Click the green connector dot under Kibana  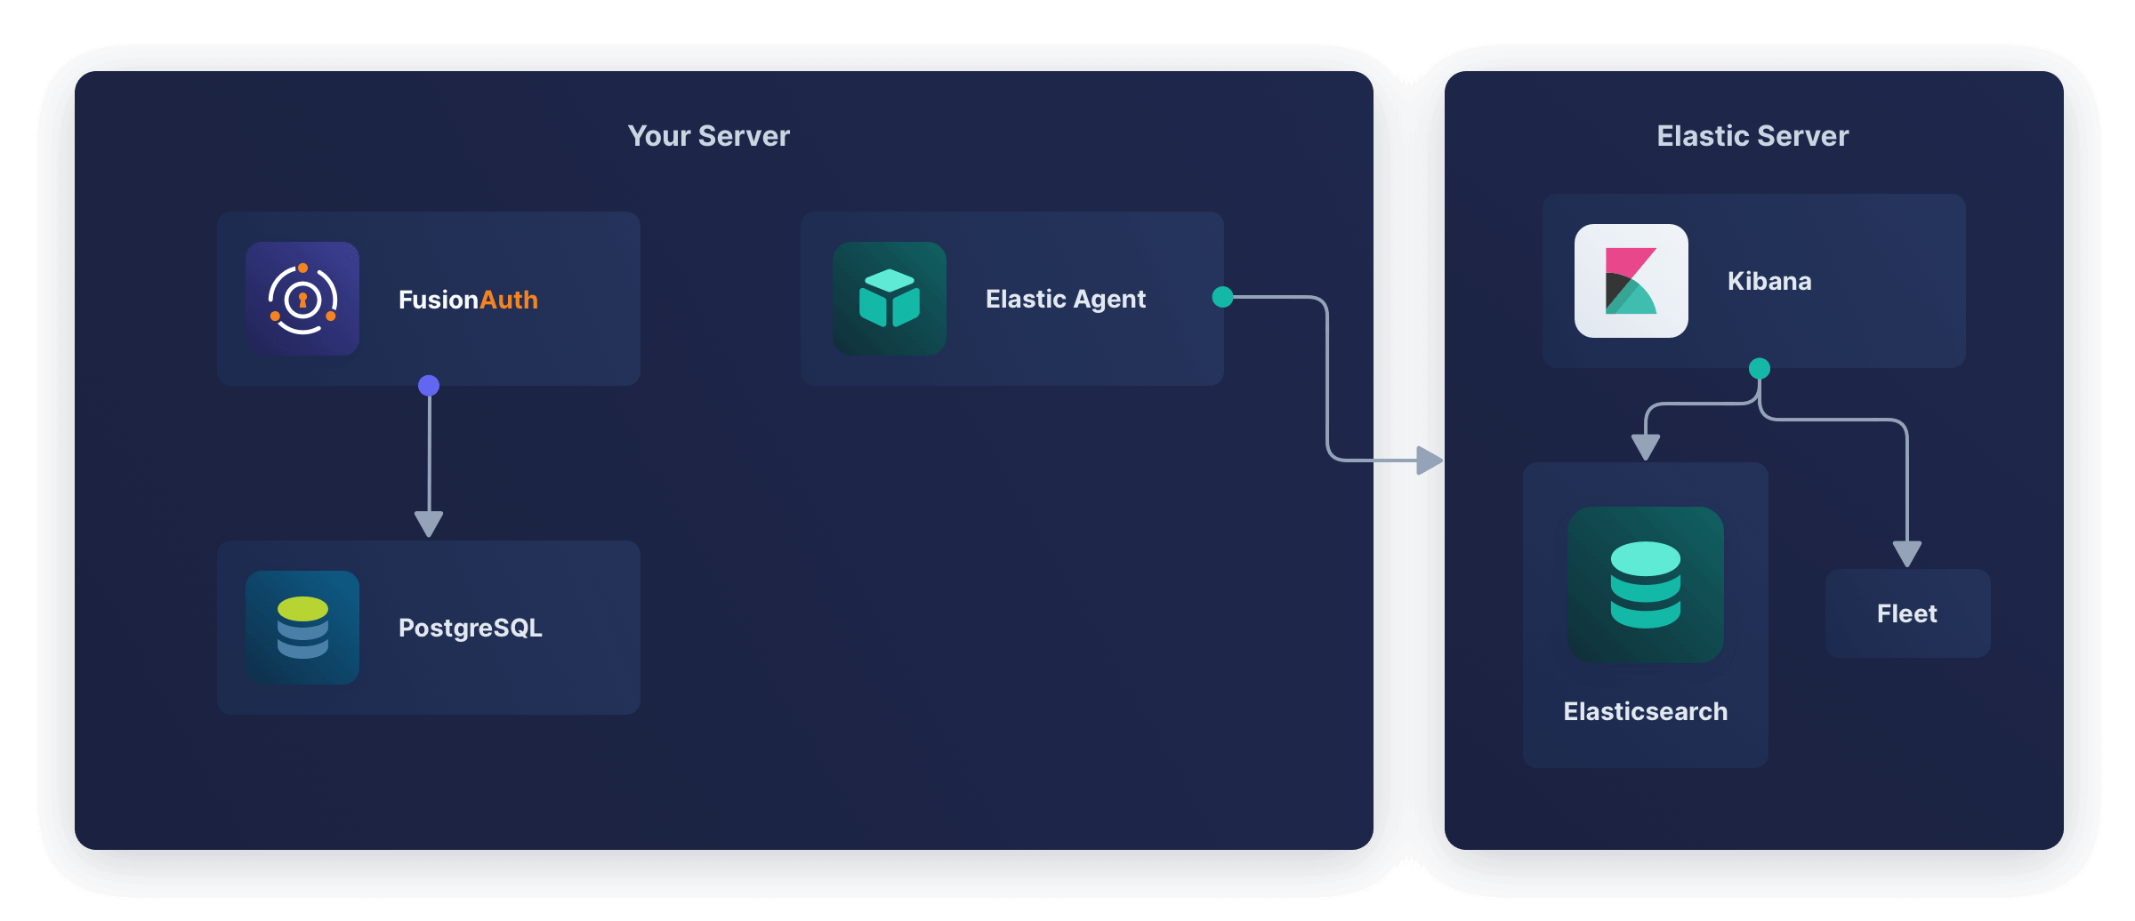[x=1760, y=368]
